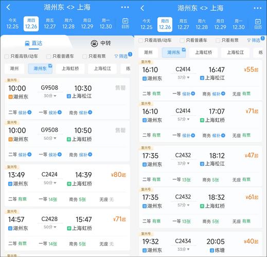The width and height of the screenshot is (267, 257).
Task: Select 周六 12.28 date on left screen
Action: (x=68, y=24)
